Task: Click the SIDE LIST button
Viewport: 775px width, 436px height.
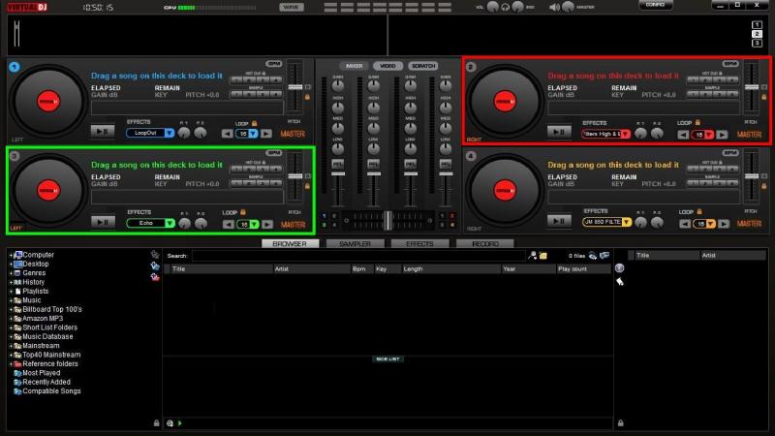Action: [388, 358]
